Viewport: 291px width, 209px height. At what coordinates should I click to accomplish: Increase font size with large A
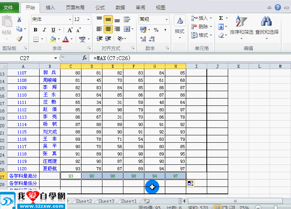click(x=70, y=30)
